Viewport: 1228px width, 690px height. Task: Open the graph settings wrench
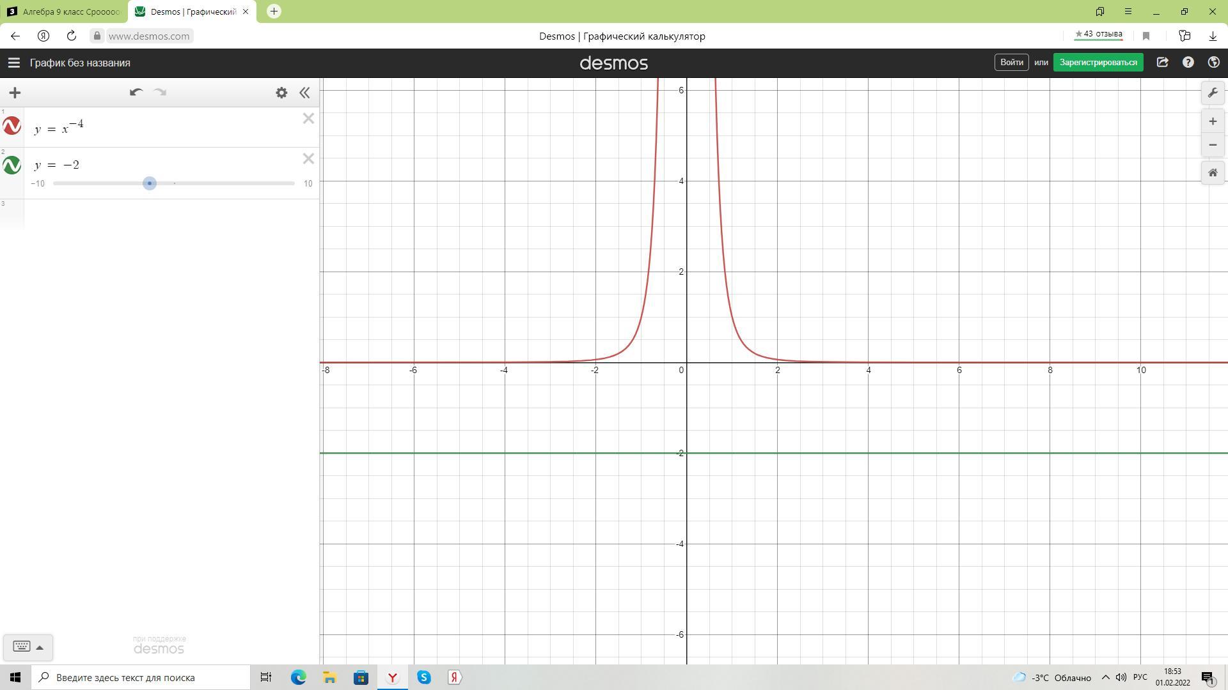tap(1213, 93)
